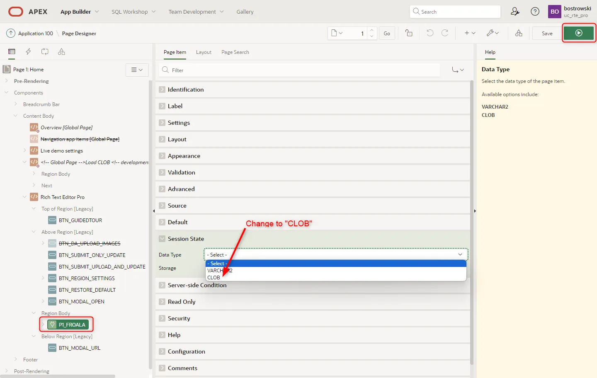597x378 pixels.
Task: Click the Redo arrow in the toolbar
Action: [x=445, y=33]
